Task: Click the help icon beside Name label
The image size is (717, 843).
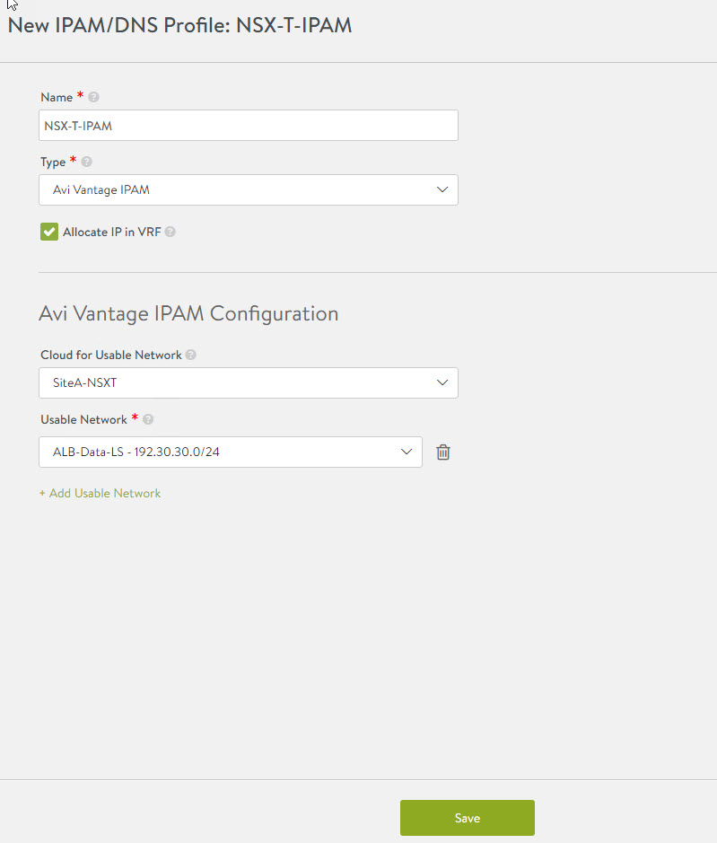Action: click(x=94, y=97)
